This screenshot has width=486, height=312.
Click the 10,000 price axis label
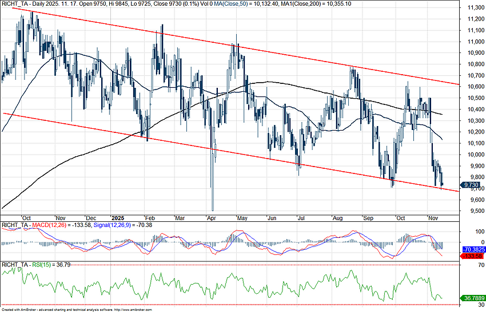point(472,155)
